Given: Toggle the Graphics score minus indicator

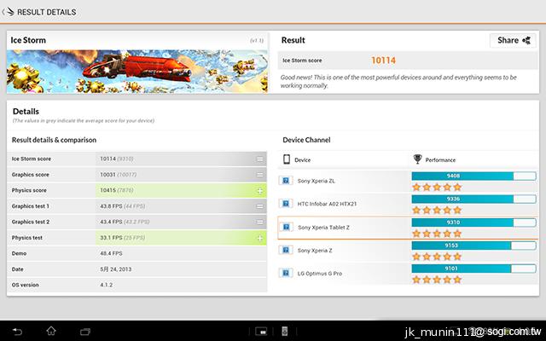Looking at the screenshot, I should point(259,175).
